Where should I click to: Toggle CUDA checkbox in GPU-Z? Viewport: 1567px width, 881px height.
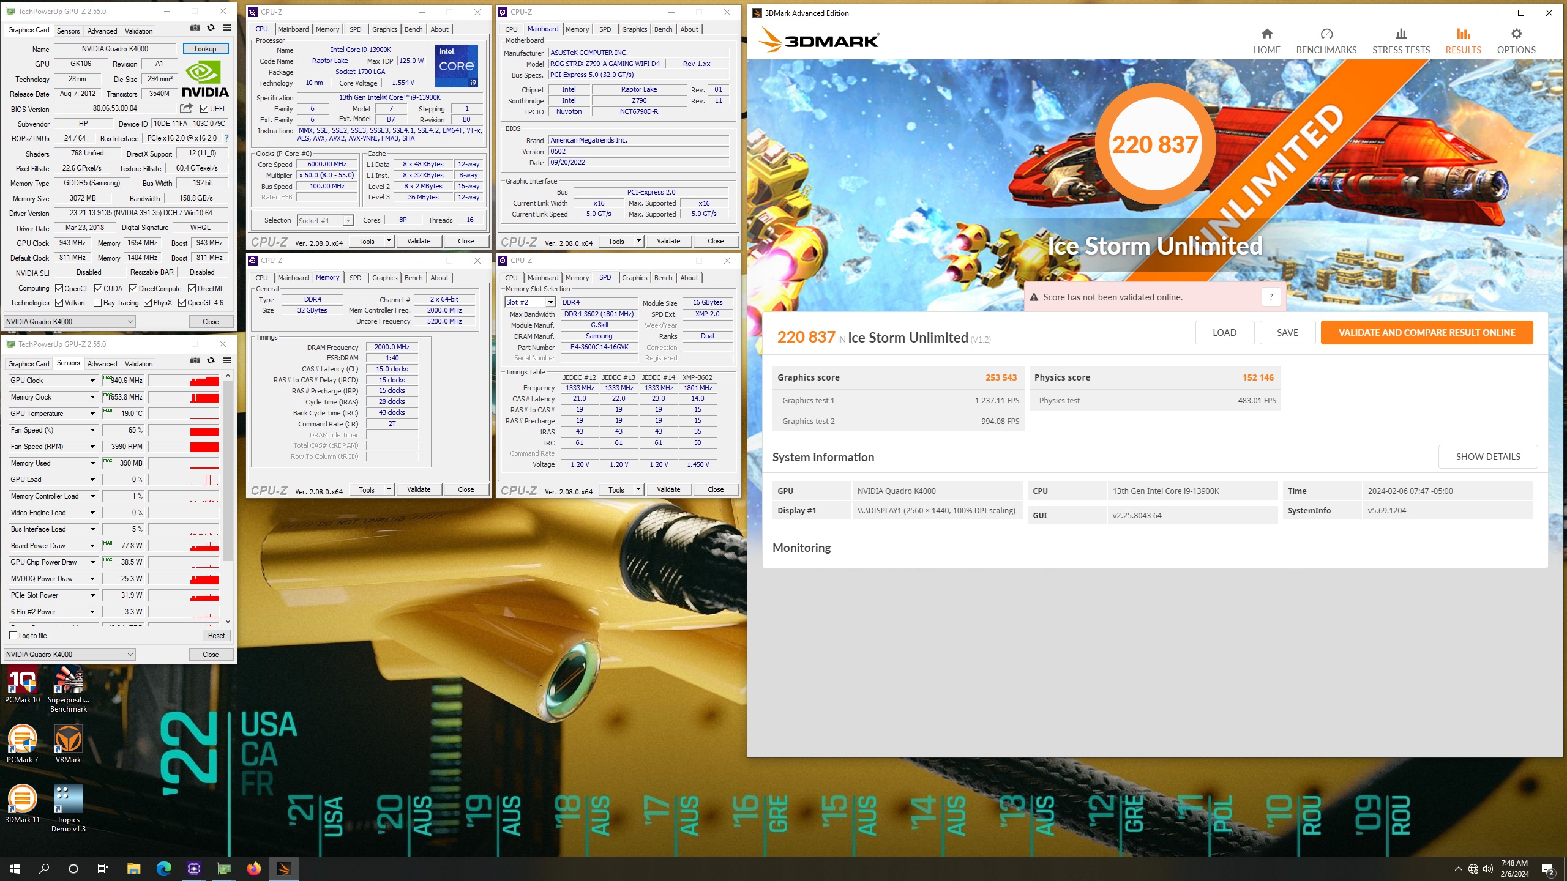click(x=98, y=288)
